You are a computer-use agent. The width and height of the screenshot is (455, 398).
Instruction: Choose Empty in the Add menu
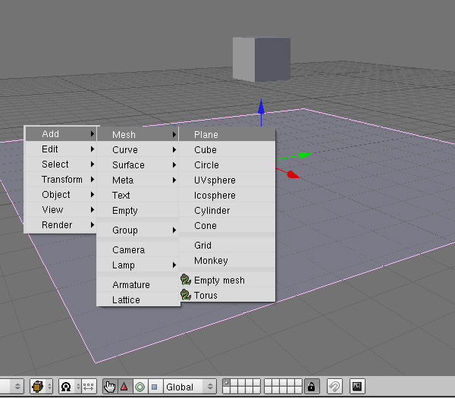click(x=137, y=210)
